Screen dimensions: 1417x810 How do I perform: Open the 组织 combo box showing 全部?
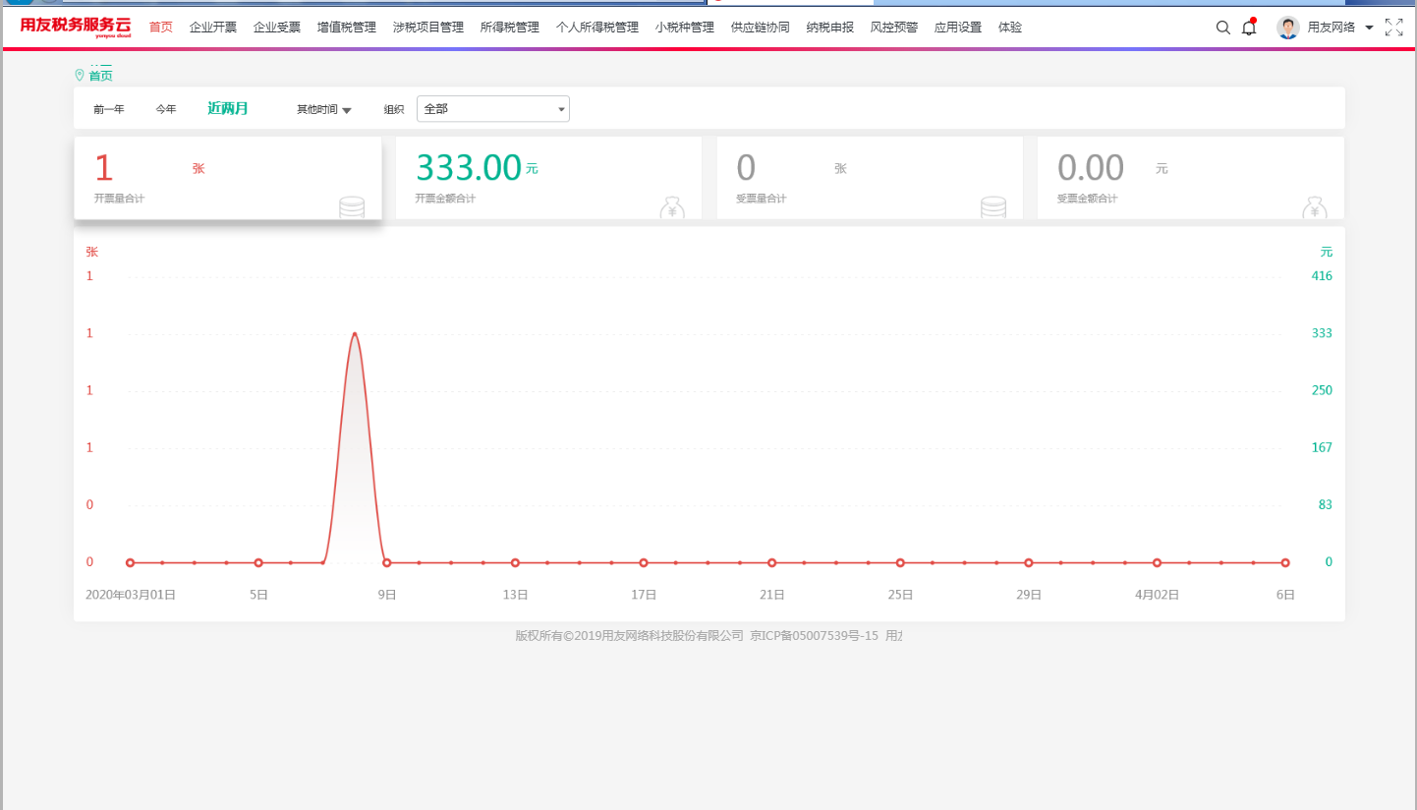(x=493, y=109)
